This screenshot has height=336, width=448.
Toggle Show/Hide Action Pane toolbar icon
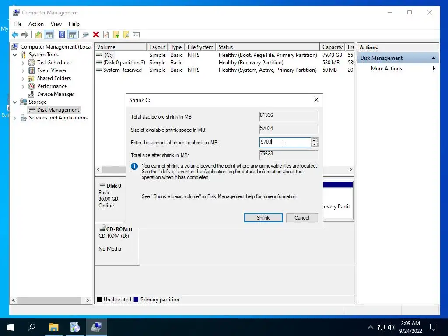click(x=73, y=35)
